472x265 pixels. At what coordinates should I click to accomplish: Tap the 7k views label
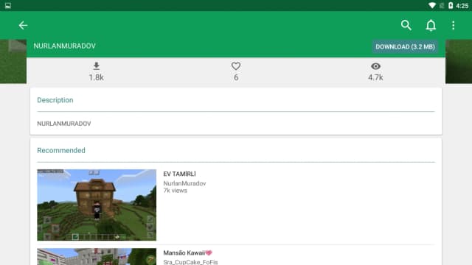tap(176, 191)
